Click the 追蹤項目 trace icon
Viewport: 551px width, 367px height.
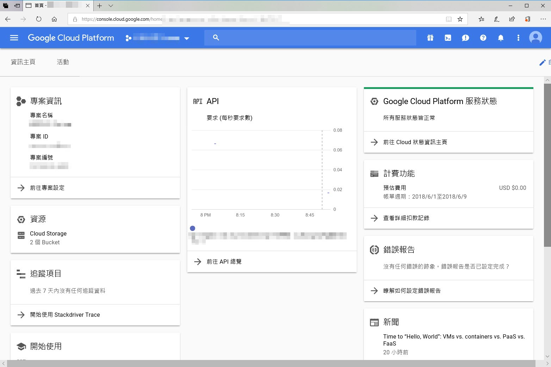click(21, 274)
